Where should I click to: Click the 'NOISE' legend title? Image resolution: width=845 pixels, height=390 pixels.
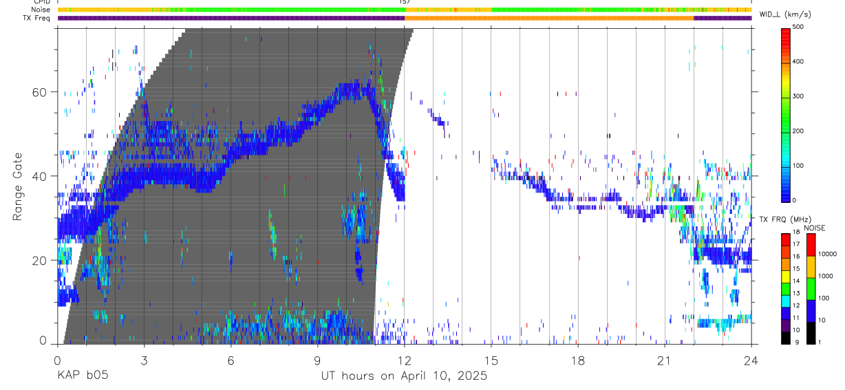[814, 228]
